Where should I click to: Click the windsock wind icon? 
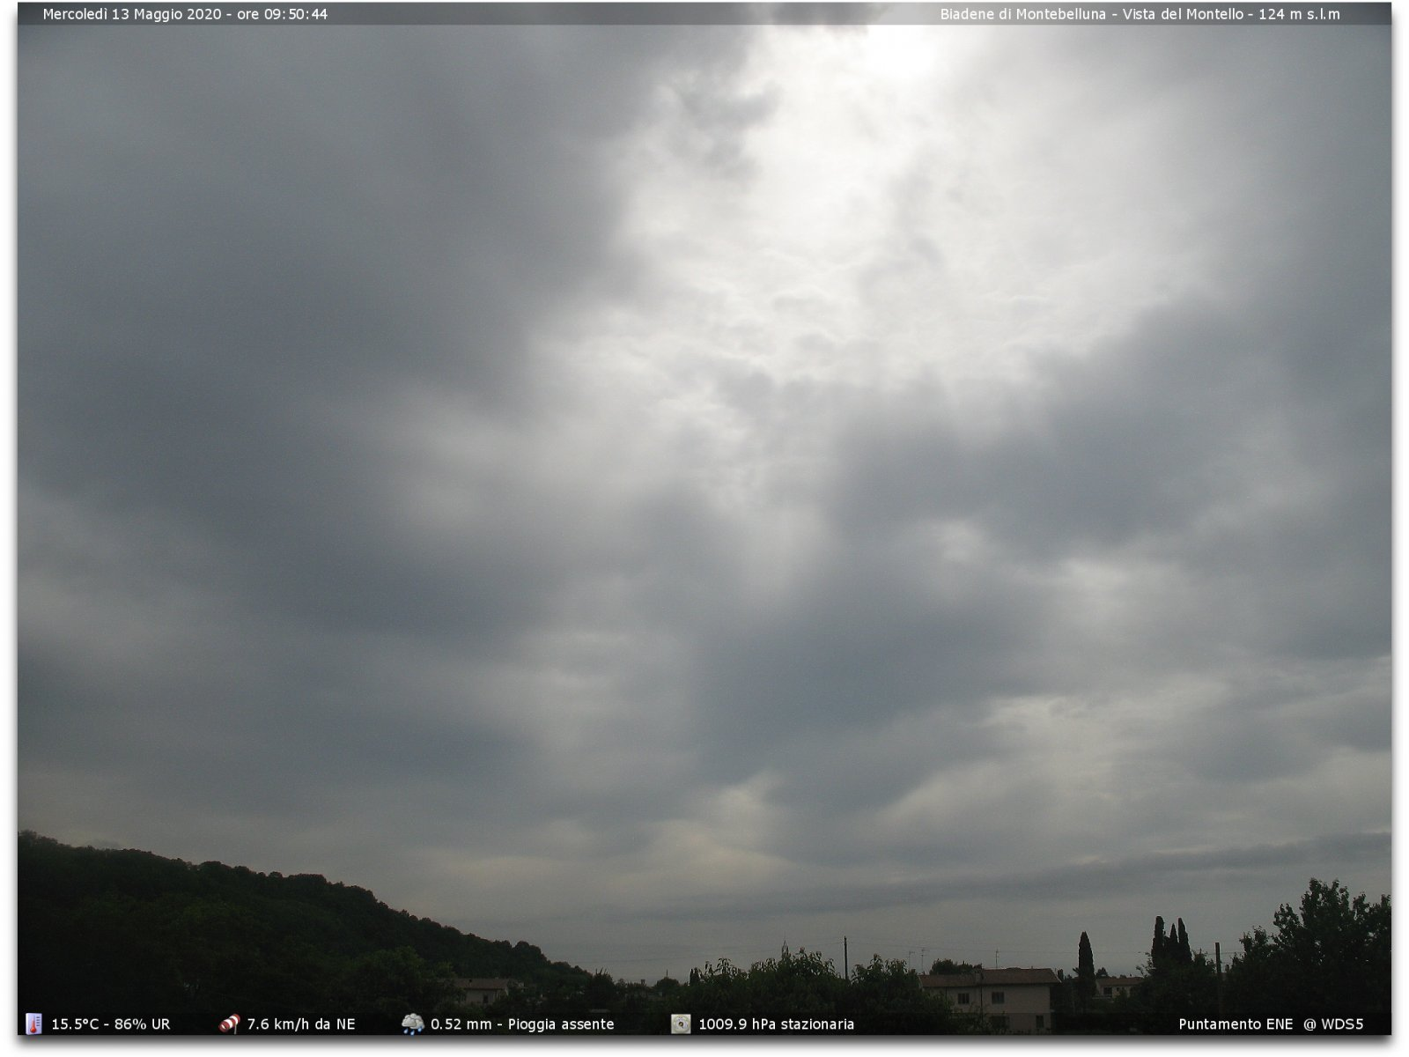tap(229, 1024)
